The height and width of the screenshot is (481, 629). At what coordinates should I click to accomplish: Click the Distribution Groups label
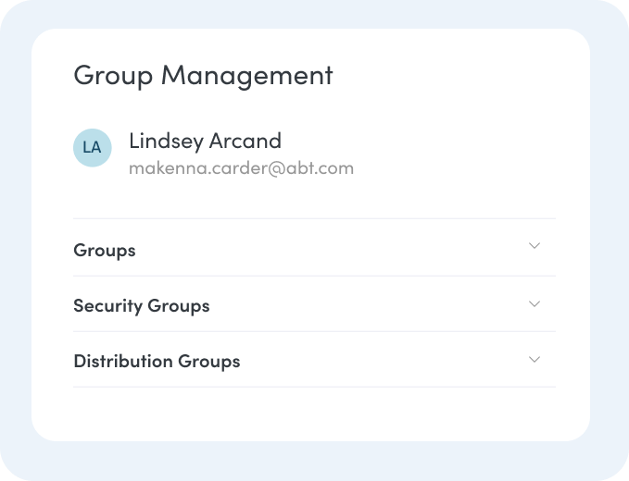[x=157, y=362]
